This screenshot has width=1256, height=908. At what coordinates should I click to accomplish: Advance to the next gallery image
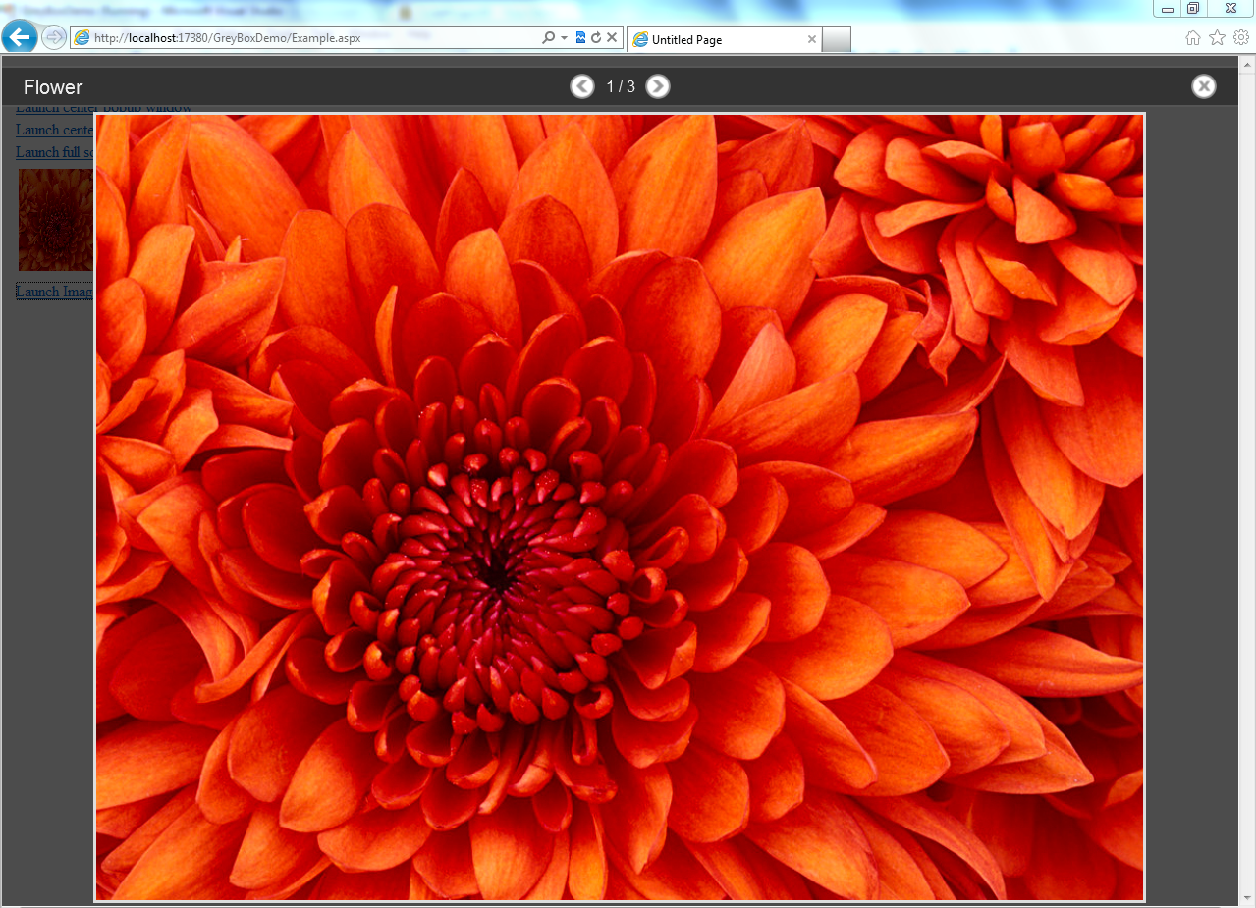[658, 86]
